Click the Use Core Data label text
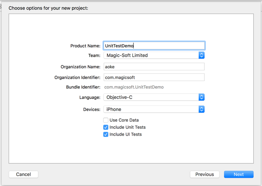262x186 pixels. pos(124,120)
